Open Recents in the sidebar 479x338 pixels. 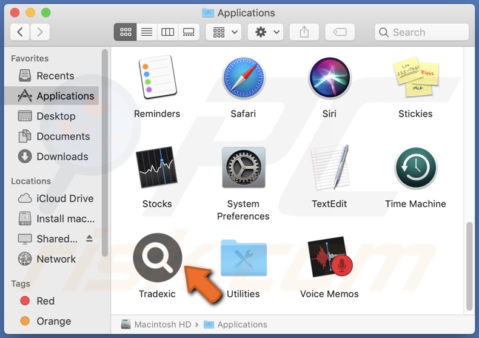coord(52,75)
